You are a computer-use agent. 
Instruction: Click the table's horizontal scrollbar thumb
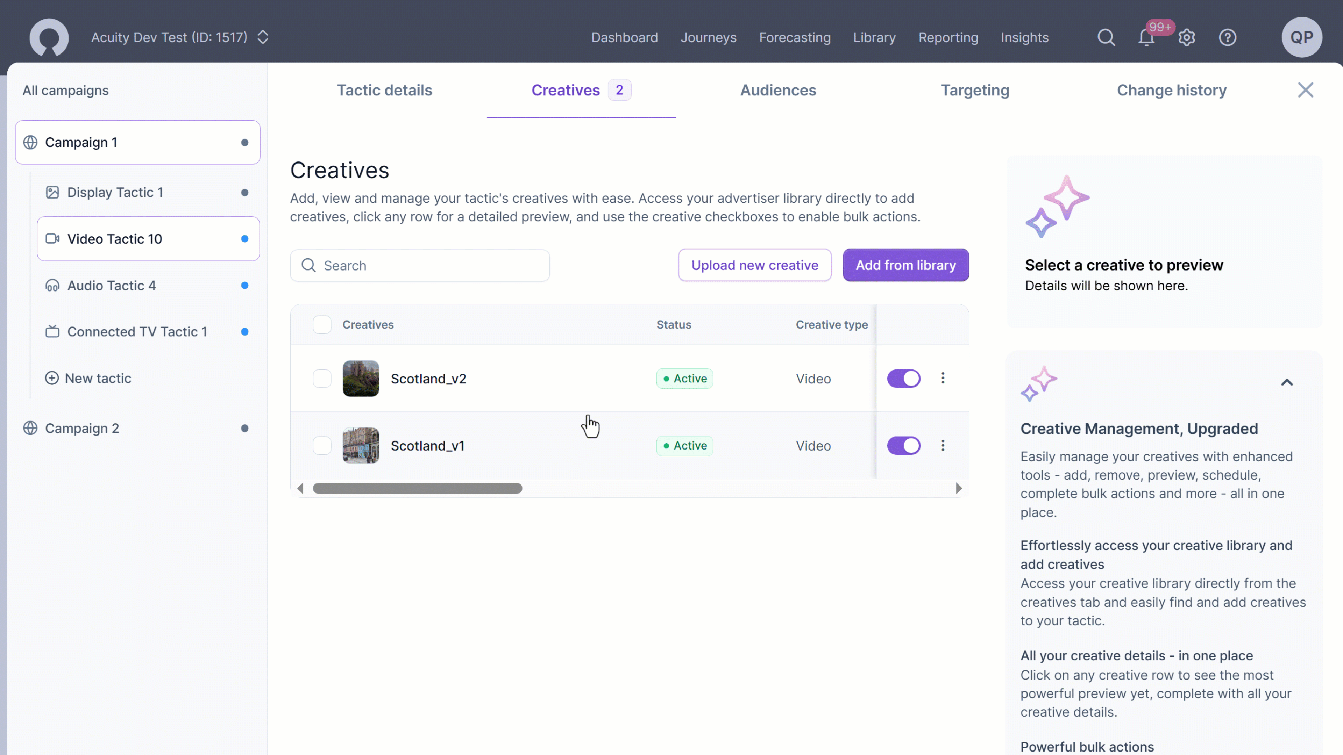pyautogui.click(x=417, y=488)
